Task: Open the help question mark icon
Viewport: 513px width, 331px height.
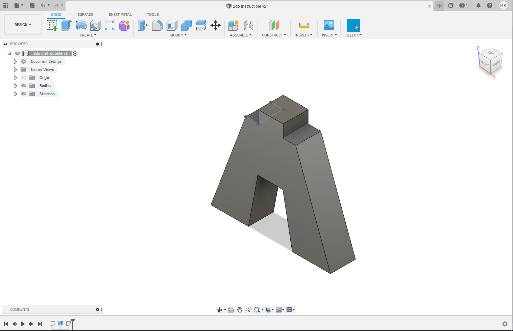Action: (490, 5)
